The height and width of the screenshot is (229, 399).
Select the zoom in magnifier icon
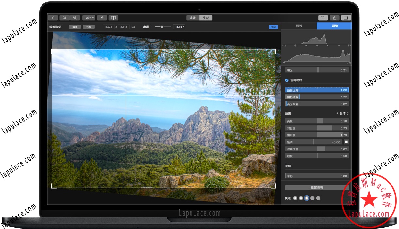click(x=75, y=18)
